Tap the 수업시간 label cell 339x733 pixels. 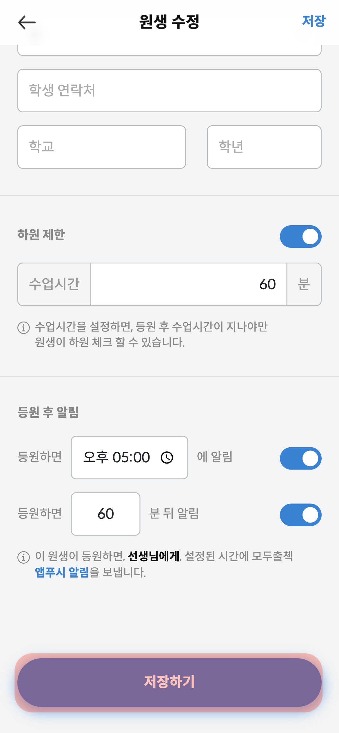(54, 284)
